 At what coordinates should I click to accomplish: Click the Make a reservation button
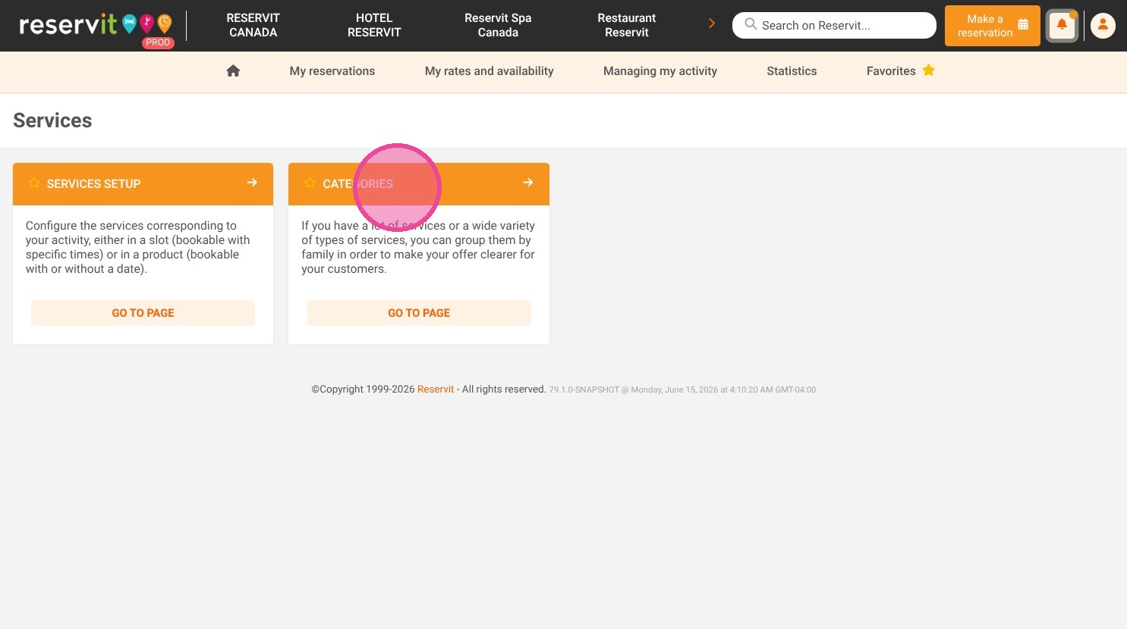tap(993, 26)
